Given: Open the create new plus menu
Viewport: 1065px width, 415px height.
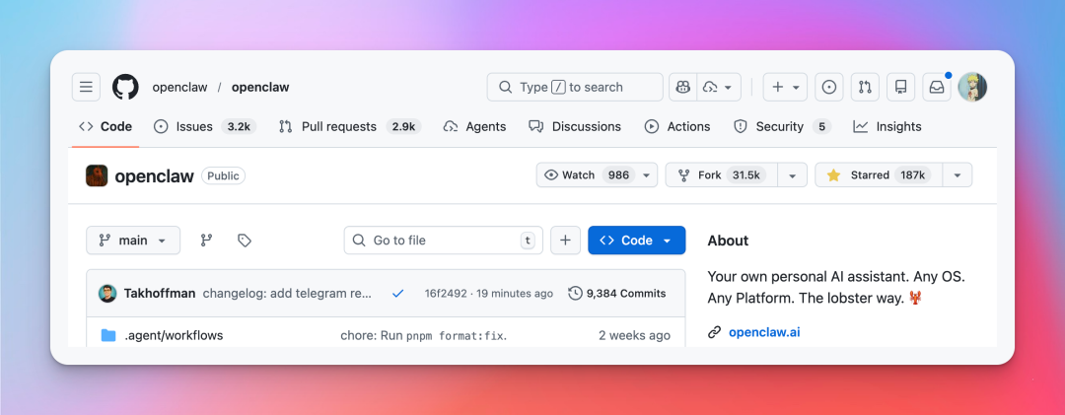Looking at the screenshot, I should tap(785, 87).
